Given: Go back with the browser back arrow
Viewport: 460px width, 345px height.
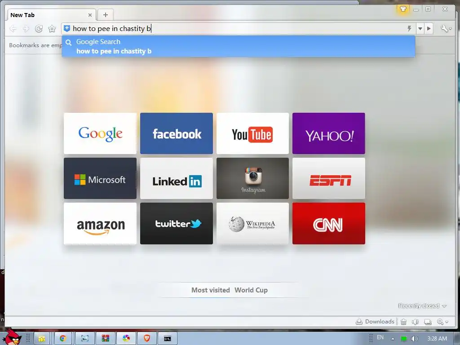Looking at the screenshot, I should pos(13,28).
